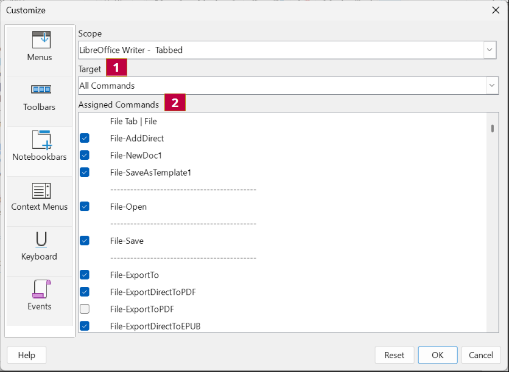Uncheck the File-AddDirect checkbox
Image resolution: width=509 pixels, height=372 pixels.
[85, 138]
